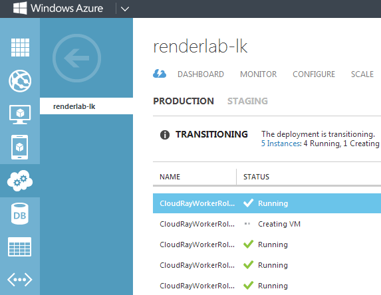
Task: Open Networks brackets icon in sidebar
Action: pos(20,280)
